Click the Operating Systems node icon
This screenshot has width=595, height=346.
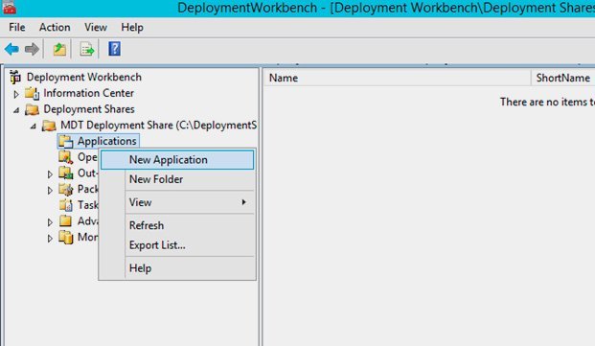tap(66, 157)
